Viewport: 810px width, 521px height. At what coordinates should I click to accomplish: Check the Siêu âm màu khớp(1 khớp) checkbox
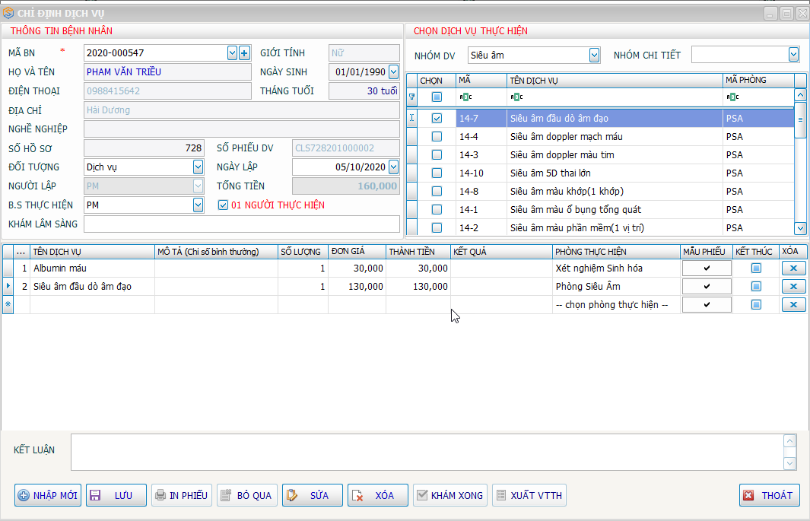pyautogui.click(x=437, y=191)
